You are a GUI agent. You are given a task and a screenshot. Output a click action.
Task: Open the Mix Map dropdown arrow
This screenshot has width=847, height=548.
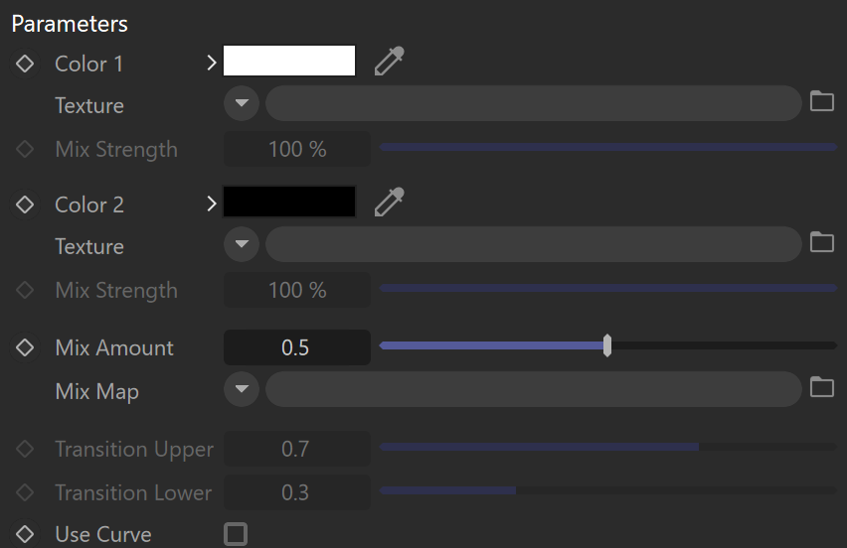[242, 389]
